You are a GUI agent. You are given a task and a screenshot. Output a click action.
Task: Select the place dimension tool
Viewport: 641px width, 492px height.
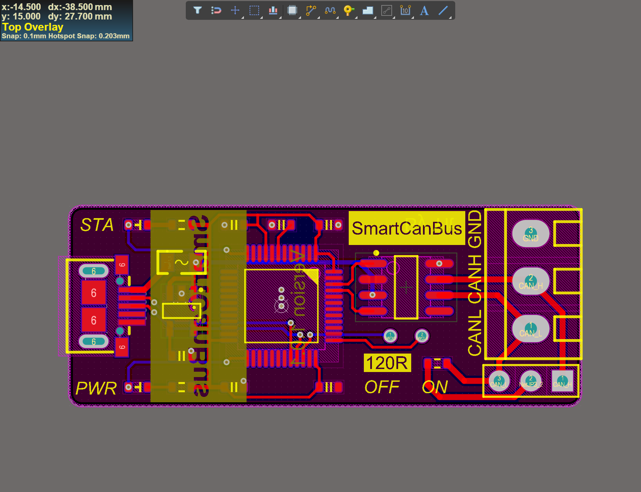coord(405,10)
